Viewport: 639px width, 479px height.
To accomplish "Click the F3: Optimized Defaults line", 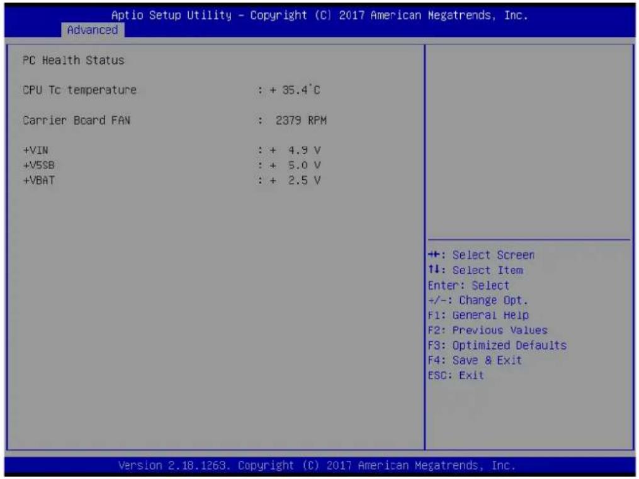I will point(497,345).
